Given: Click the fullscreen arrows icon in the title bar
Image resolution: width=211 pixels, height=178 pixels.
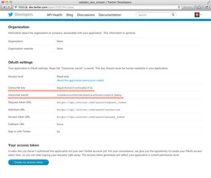Looking at the screenshot, I should (208, 2).
